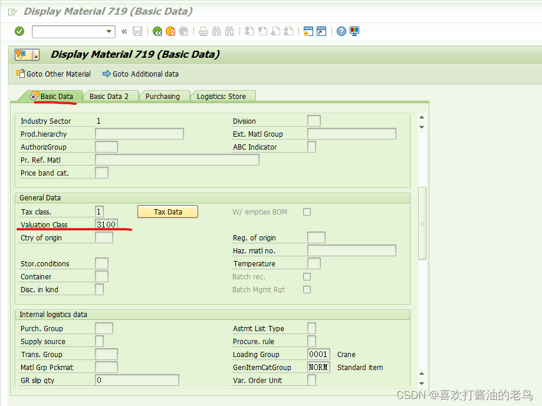Open the services-for-object dropdown arrow
Screen dimensions: 542x406
tap(35, 55)
